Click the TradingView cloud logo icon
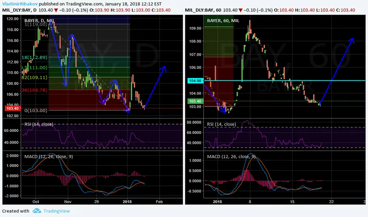The height and width of the screenshot is (217, 368). click(37, 211)
